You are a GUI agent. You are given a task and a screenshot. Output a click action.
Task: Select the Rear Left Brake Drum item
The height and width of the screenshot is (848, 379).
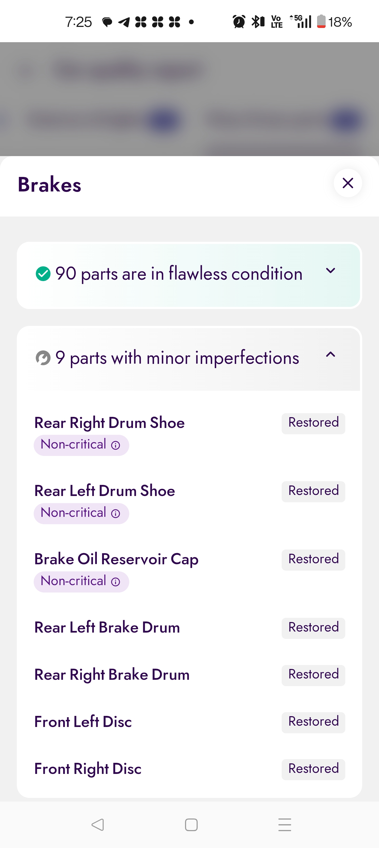coord(107,628)
